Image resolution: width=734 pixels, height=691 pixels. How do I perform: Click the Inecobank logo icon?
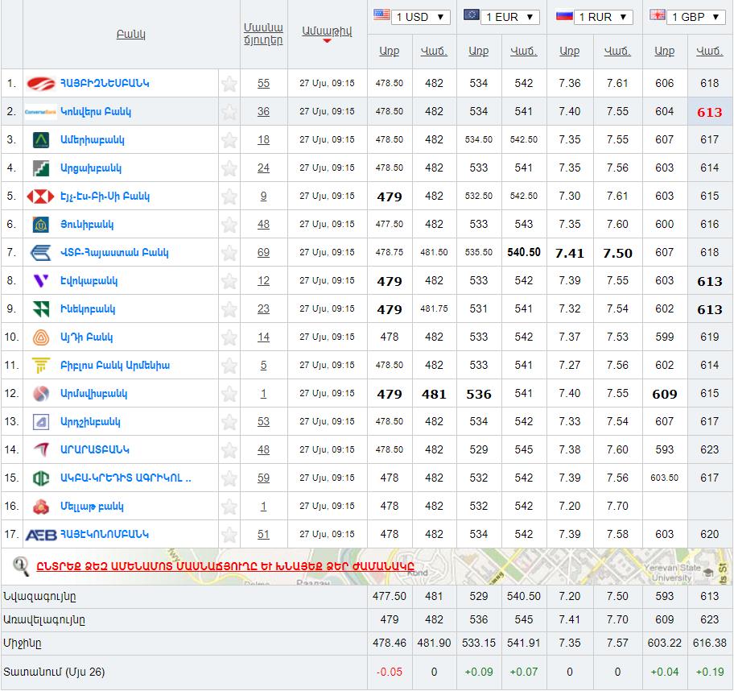[x=40, y=309]
